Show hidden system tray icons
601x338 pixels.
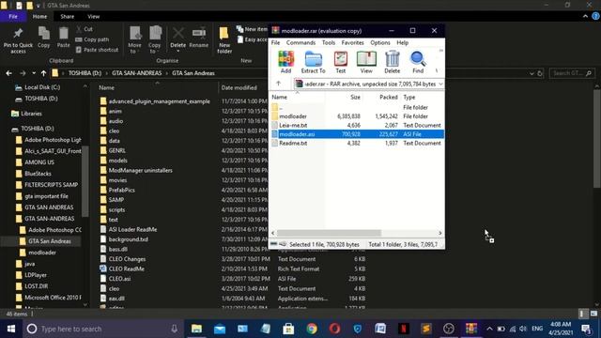click(489, 329)
